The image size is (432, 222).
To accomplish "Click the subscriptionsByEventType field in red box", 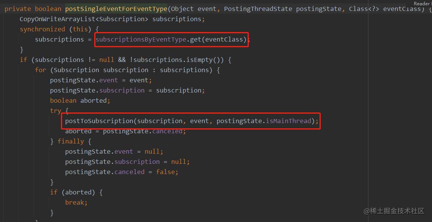I will 141,39.
